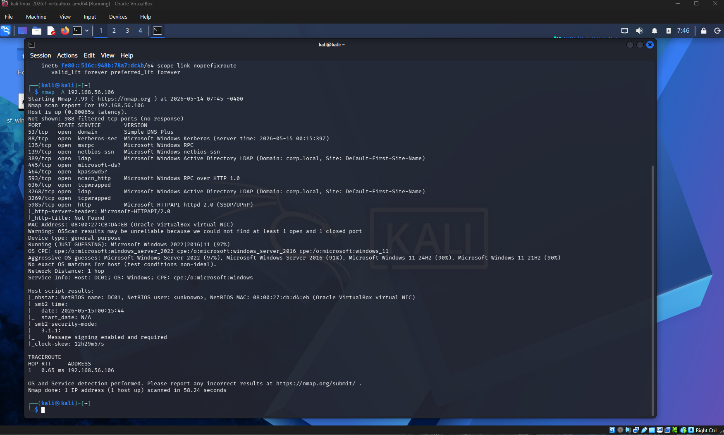Viewport: 724px width, 435px height.
Task: Click the 'MAC Address: 08:00:27:CB:D4:EB' line
Action: point(131,225)
